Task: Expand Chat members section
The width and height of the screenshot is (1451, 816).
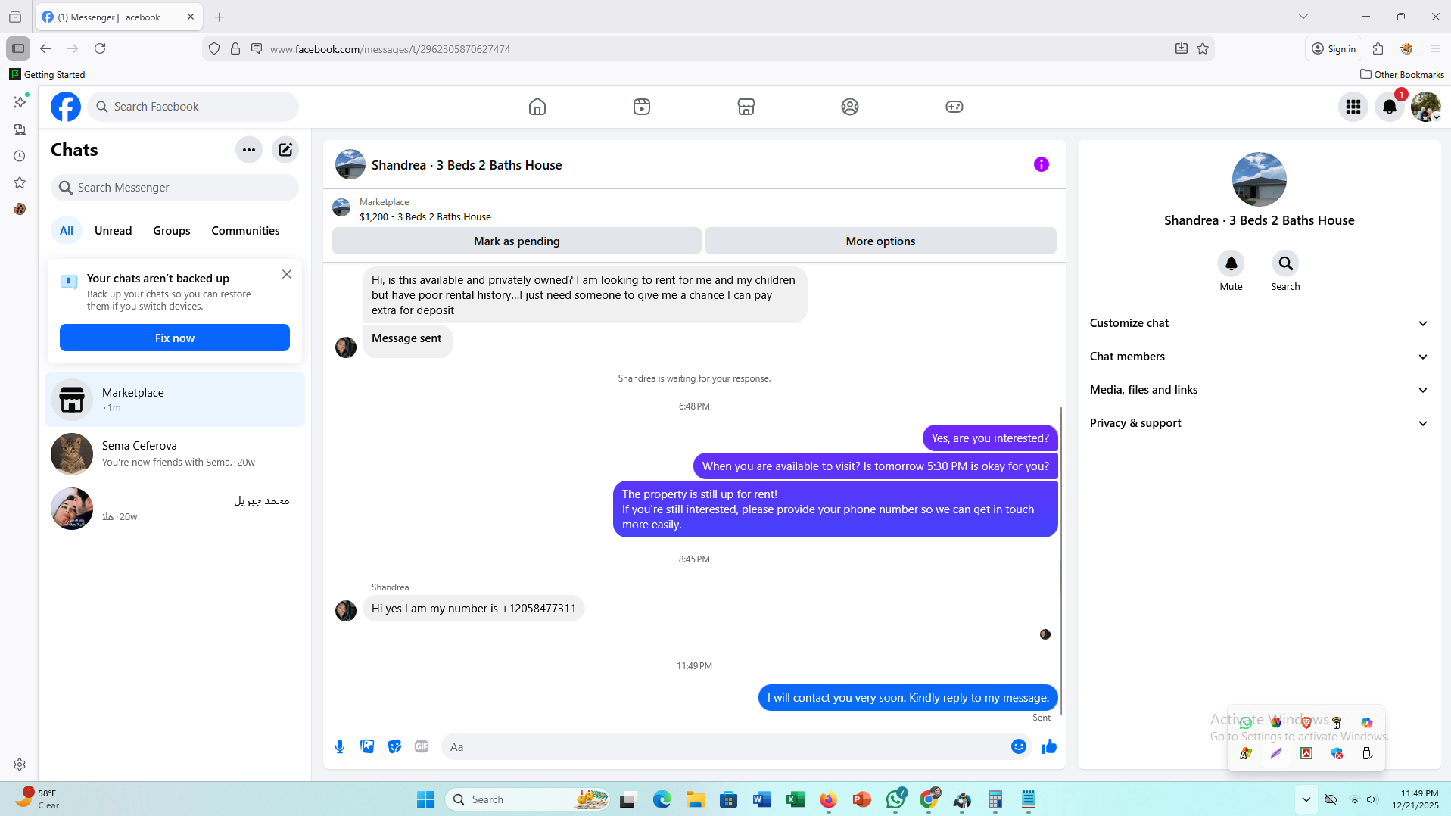Action: coord(1260,357)
